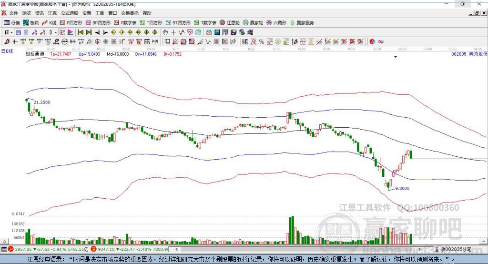Open the 板块 sectors view
The image size is (488, 264).
click(x=31, y=23)
